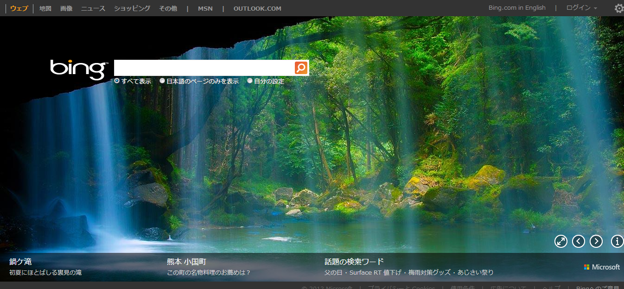Select the 自分の設定 radio button

point(250,81)
